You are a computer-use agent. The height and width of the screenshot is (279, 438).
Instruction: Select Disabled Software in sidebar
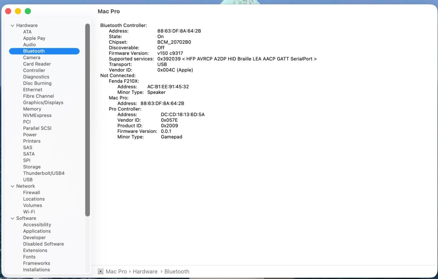pos(43,244)
